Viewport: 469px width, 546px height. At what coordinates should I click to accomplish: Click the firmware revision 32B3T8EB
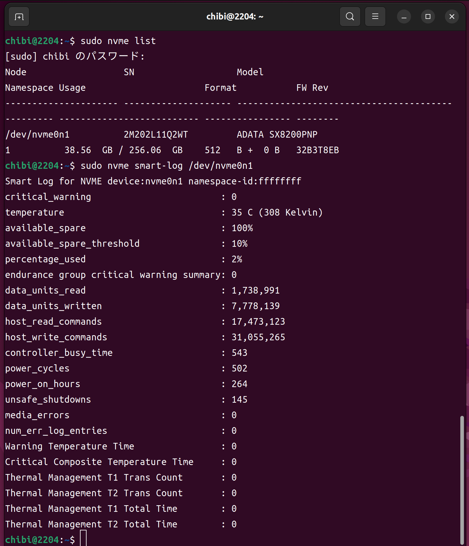coord(317,150)
